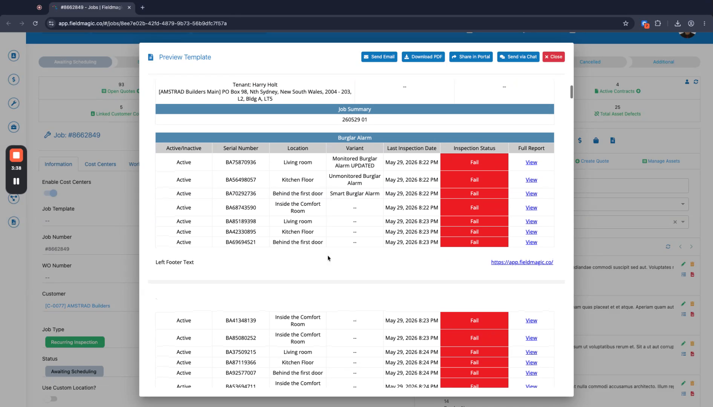Bookmark this page with the star icon
The image size is (713, 407).
[x=626, y=23]
